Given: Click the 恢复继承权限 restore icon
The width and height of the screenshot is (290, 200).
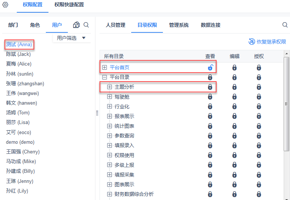Looking at the screenshot, I should [252, 42].
